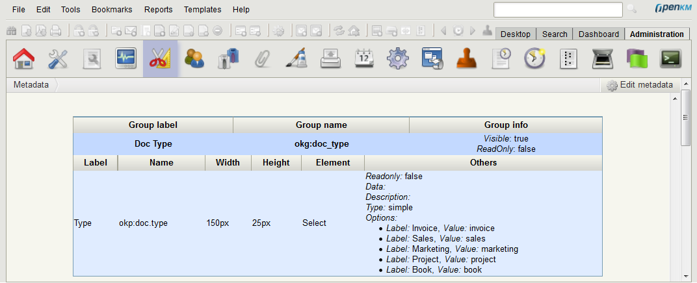The height and width of the screenshot is (283, 697).
Task: Open the calendar icon showing 12
Action: pos(365,59)
